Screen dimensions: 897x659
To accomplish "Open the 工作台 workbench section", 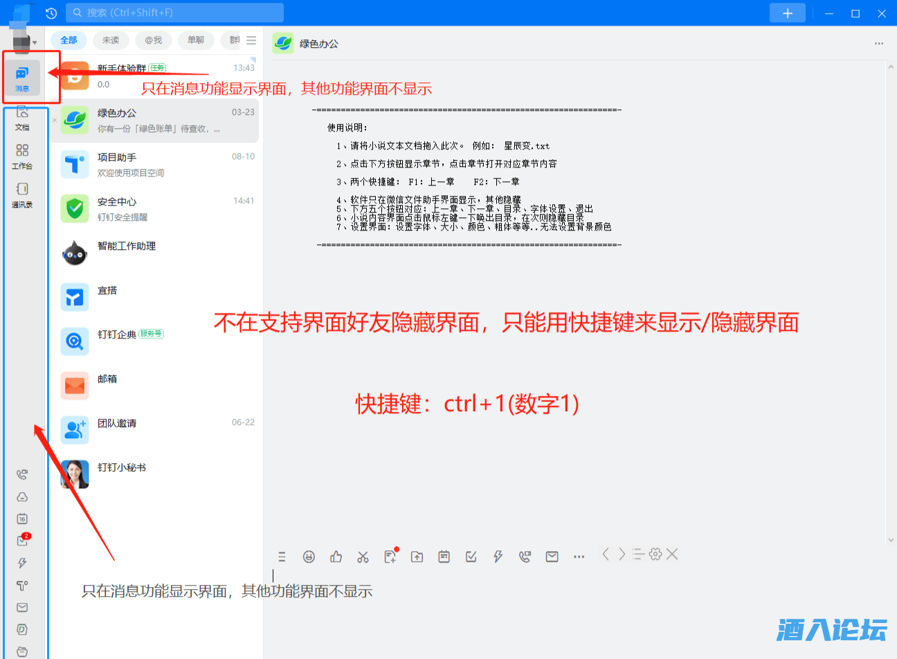I will (22, 156).
